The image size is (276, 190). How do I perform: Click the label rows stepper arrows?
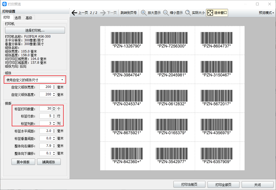[54, 116]
